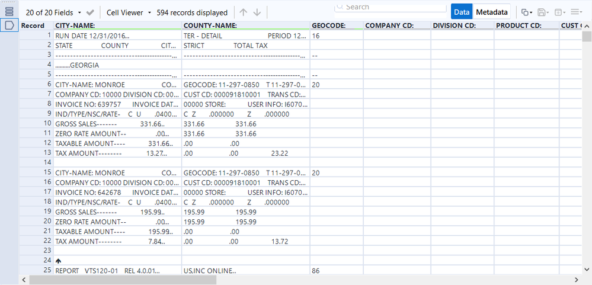Screen dimensions: 592x285
Task: Select GEOCODE value 20 in record 15
Action: pyautogui.click(x=337, y=173)
